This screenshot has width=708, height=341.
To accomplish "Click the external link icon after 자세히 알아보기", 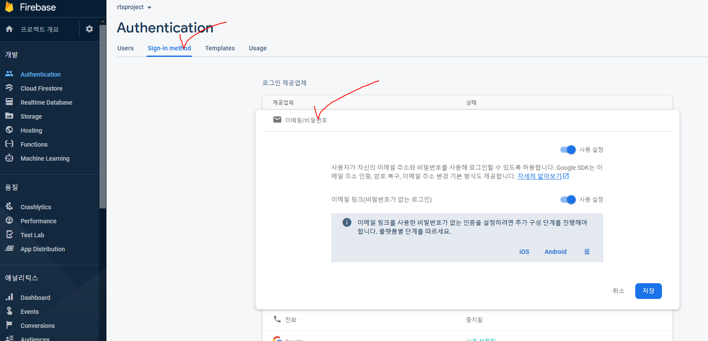I will [x=566, y=176].
